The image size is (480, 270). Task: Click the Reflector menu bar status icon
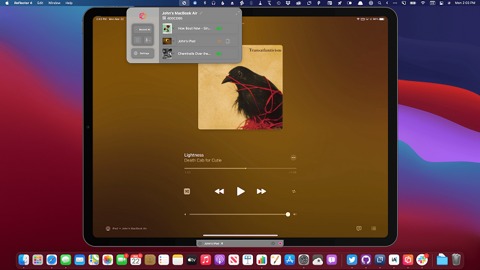click(x=184, y=3)
